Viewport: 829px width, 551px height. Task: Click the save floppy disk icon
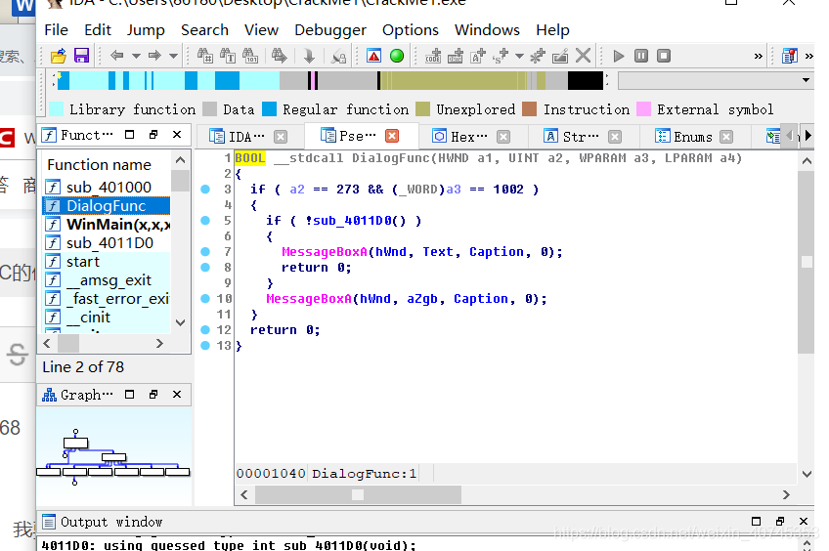click(81, 56)
